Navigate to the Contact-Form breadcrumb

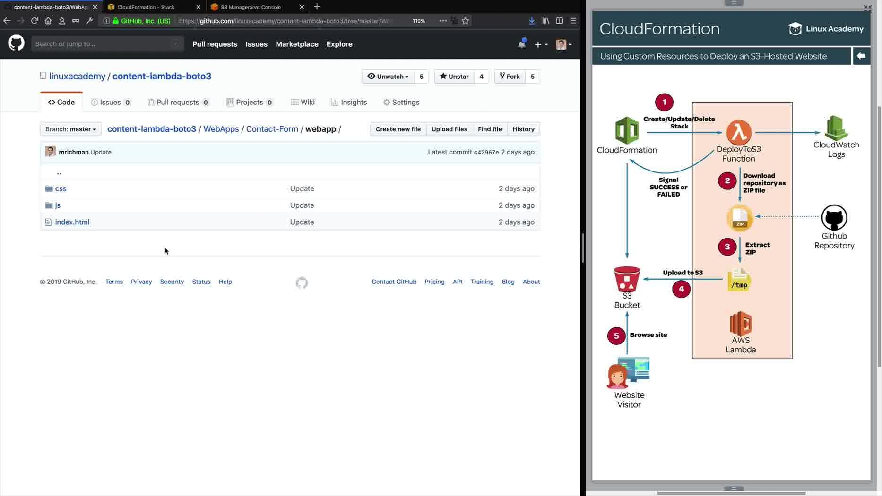coord(272,129)
